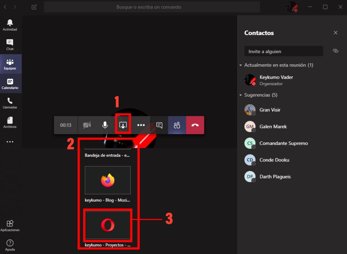The image size is (347, 254).
Task: Hang up the call
Action: tap(195, 125)
